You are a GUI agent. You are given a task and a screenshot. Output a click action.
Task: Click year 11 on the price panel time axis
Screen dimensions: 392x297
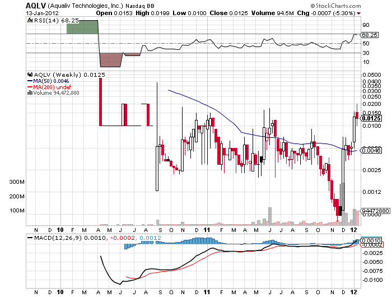tap(207, 230)
